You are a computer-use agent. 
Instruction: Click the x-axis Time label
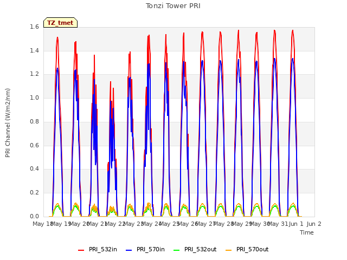pos(307,232)
